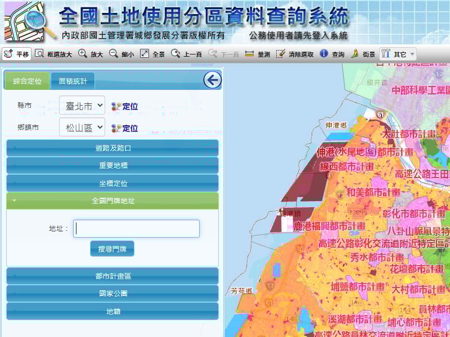The width and height of the screenshot is (450, 337).
Task: Switch to the 面積統計 tab
Action: [x=73, y=81]
